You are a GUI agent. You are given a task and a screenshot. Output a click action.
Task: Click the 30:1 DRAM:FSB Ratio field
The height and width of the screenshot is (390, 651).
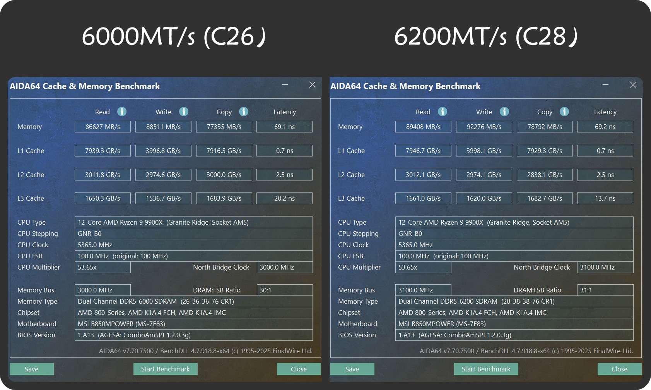point(285,290)
